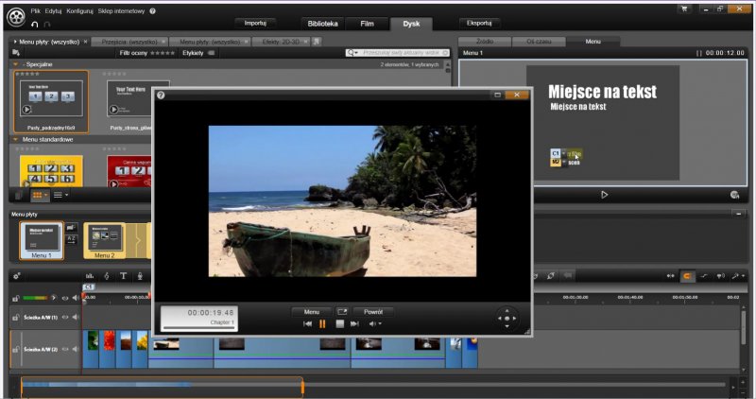Pause playback in the disc preview window
Image resolution: width=756 pixels, height=399 pixels.
[322, 323]
